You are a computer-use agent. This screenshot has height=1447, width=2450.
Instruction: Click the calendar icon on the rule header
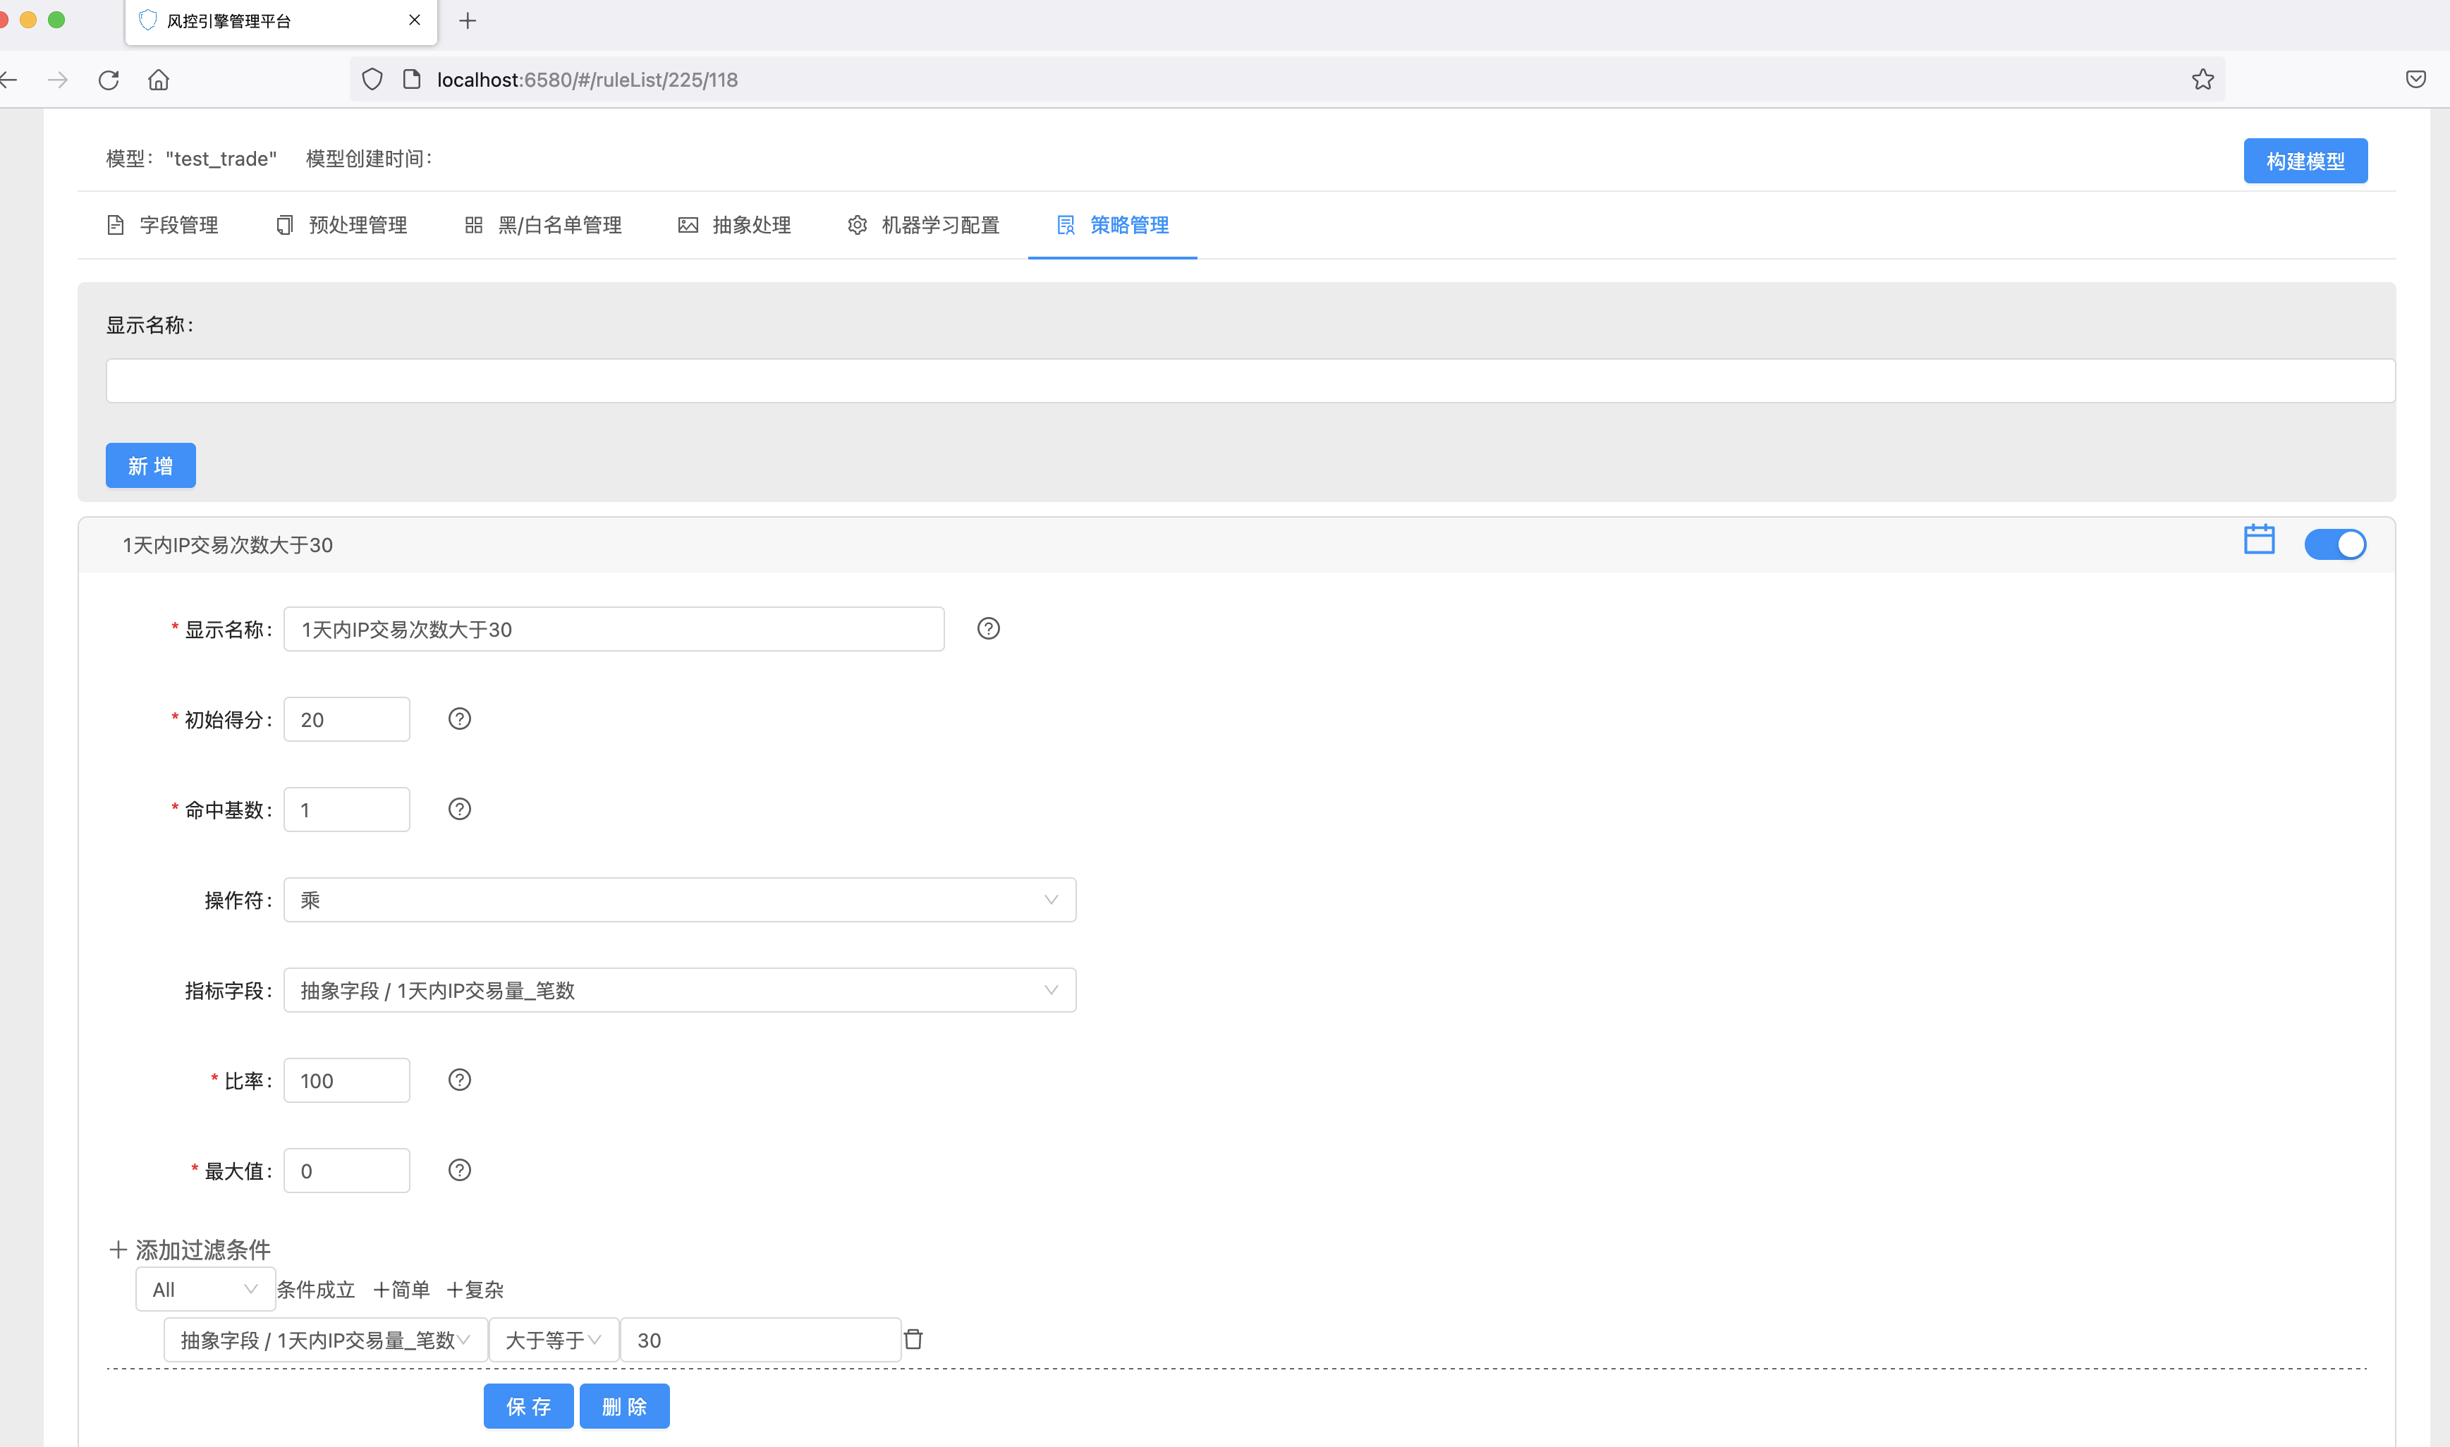(2258, 539)
